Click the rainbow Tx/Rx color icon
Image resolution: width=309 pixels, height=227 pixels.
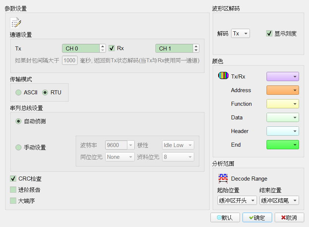click(223, 76)
